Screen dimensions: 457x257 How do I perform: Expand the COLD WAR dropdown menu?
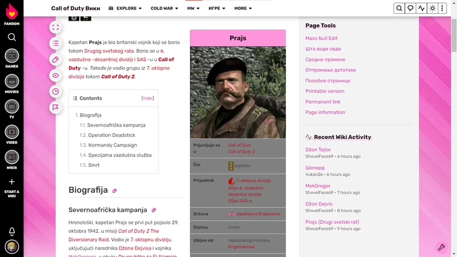click(x=165, y=8)
